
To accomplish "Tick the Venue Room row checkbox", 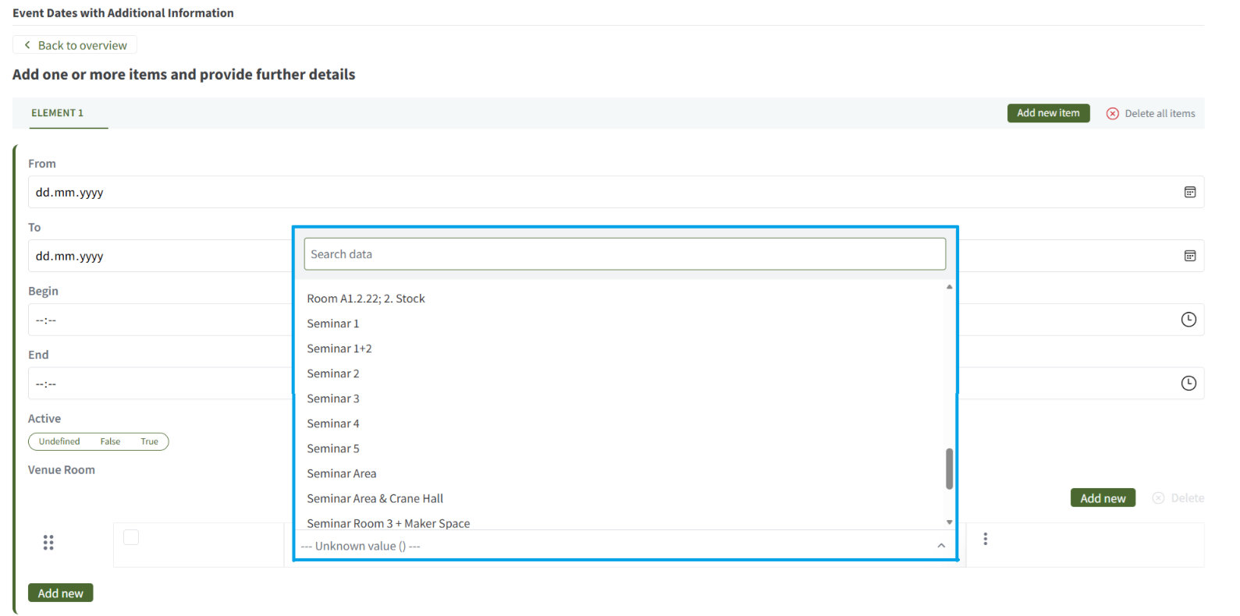I will 131,537.
